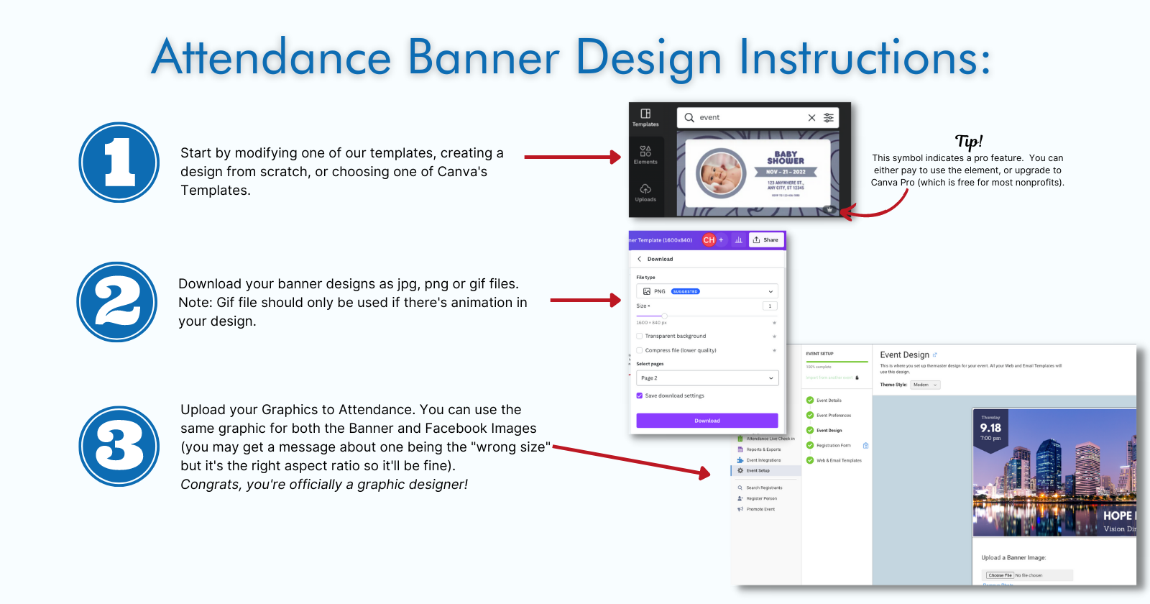Click the '100% complete' text
Viewport: 1150px width, 604px height.
point(819,367)
